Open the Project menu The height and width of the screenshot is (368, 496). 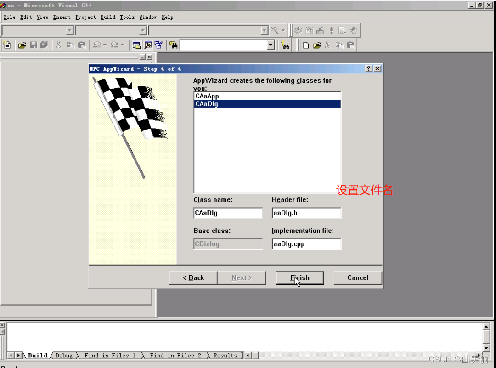point(85,17)
